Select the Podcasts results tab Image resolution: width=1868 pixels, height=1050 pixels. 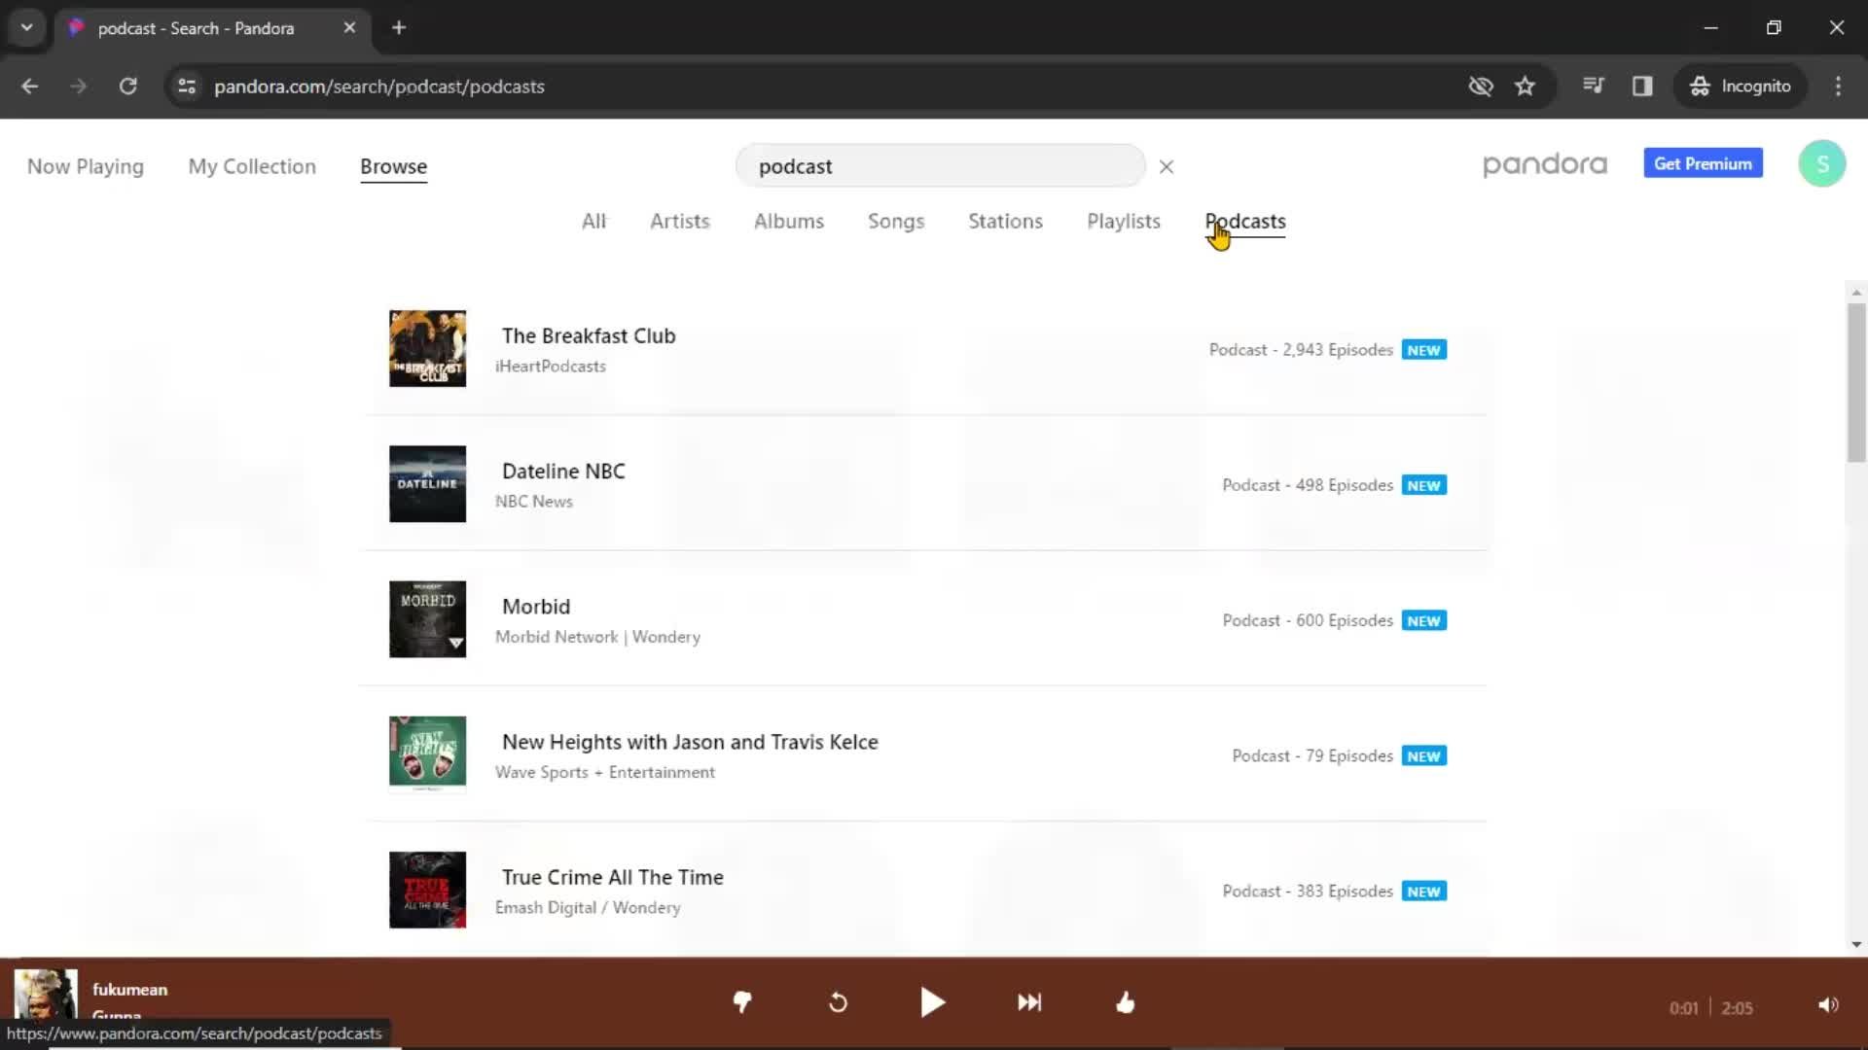[1245, 222]
